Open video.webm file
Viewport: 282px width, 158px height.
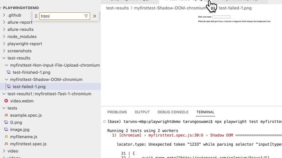pyautogui.click(x=22, y=101)
